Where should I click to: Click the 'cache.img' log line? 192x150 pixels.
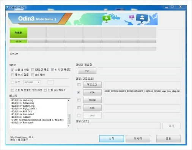coord(22,100)
